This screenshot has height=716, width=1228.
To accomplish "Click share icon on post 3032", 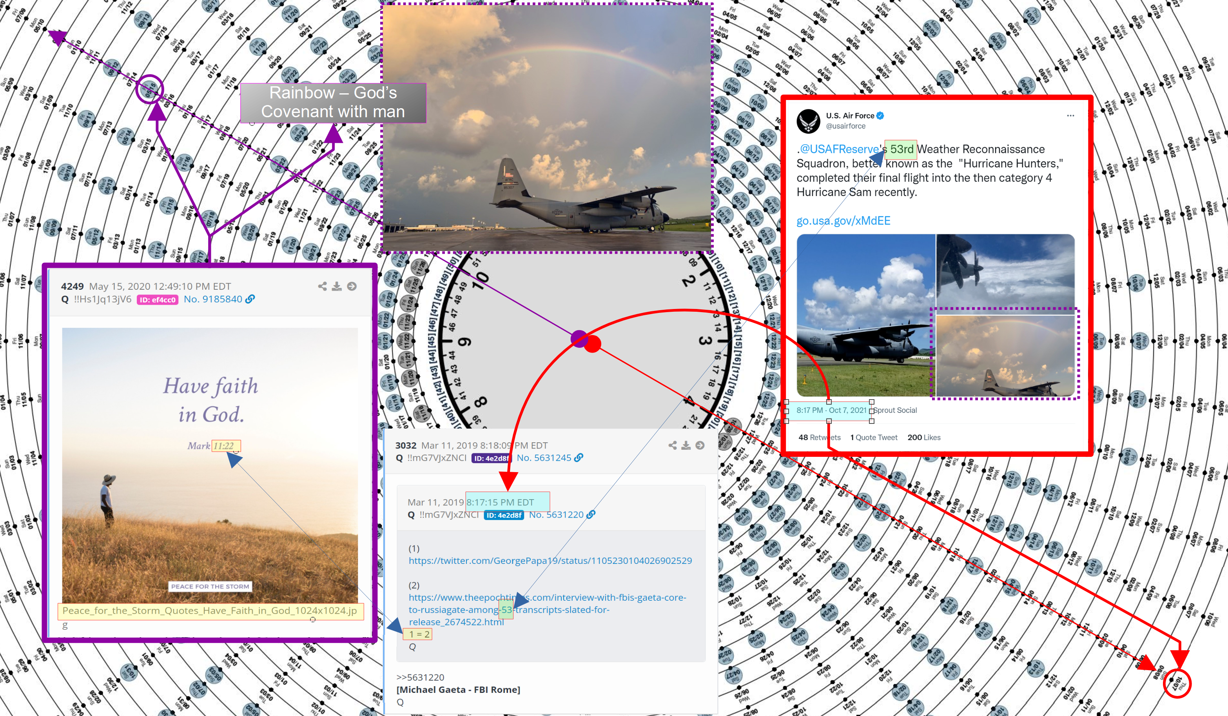I will pos(673,445).
